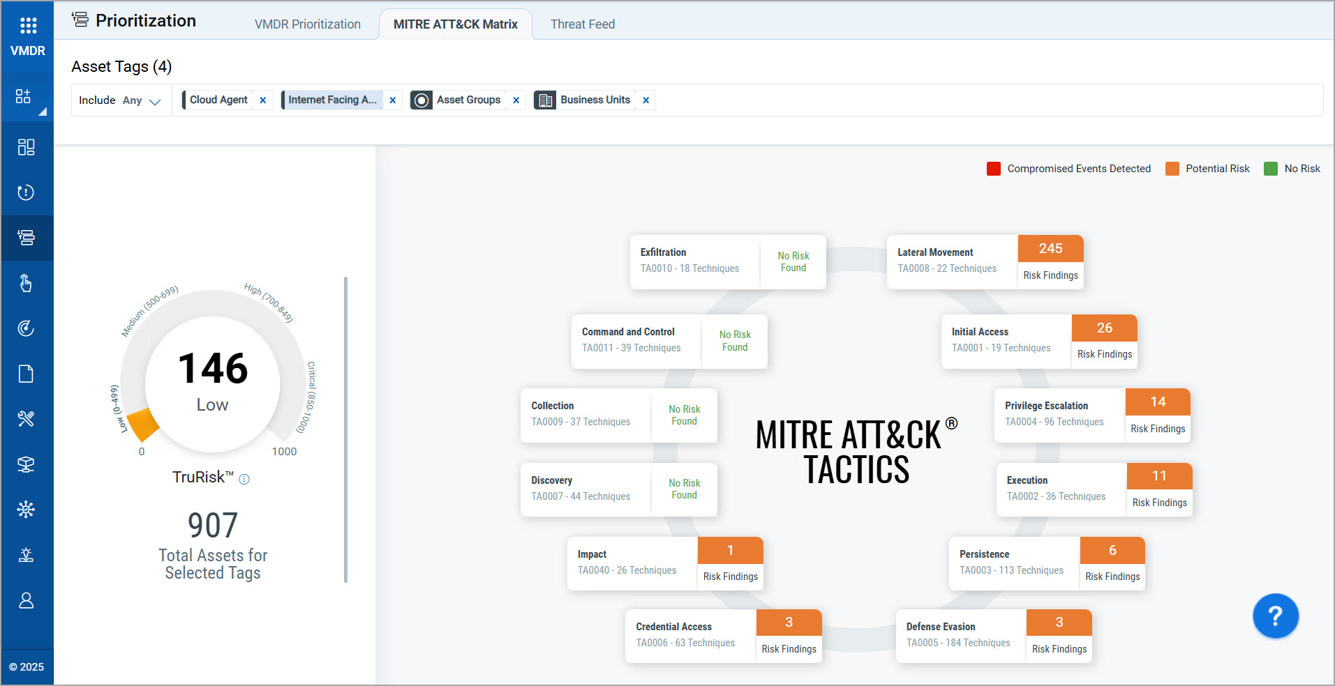Remove the Cloud Agent asset tag

pyautogui.click(x=263, y=100)
